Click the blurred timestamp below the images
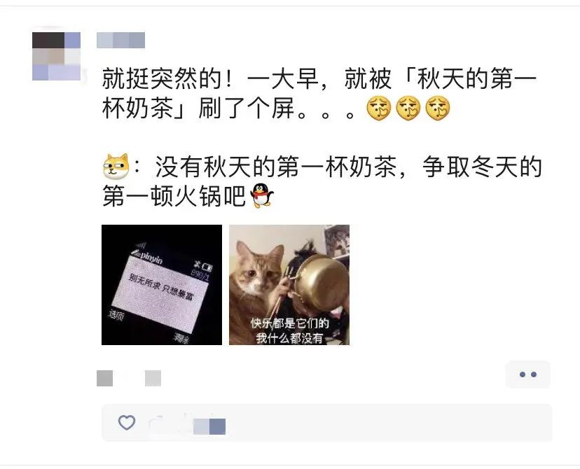 [104, 378]
